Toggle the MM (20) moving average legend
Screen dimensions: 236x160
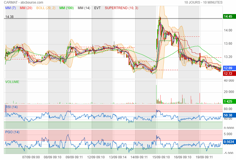pos(26,8)
